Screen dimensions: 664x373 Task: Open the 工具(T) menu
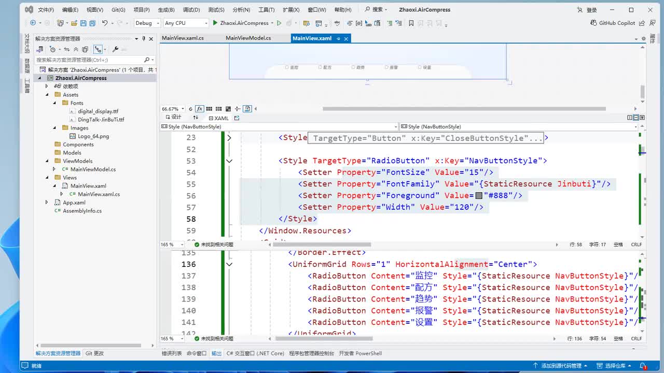point(266,10)
